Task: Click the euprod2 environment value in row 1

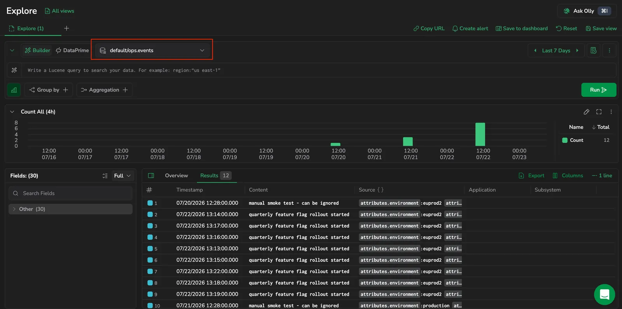Action: [432, 203]
